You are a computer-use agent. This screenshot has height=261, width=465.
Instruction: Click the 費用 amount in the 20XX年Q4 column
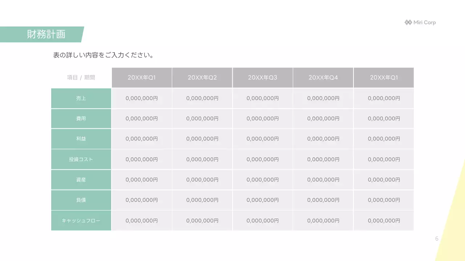coord(323,119)
